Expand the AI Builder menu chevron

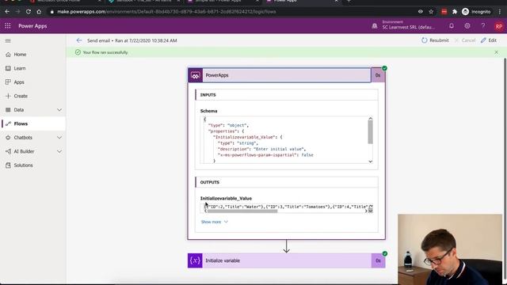[59, 151]
